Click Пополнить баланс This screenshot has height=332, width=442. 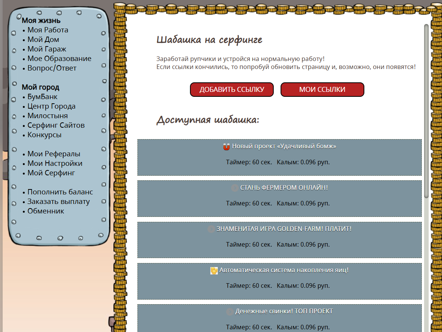pyautogui.click(x=60, y=192)
